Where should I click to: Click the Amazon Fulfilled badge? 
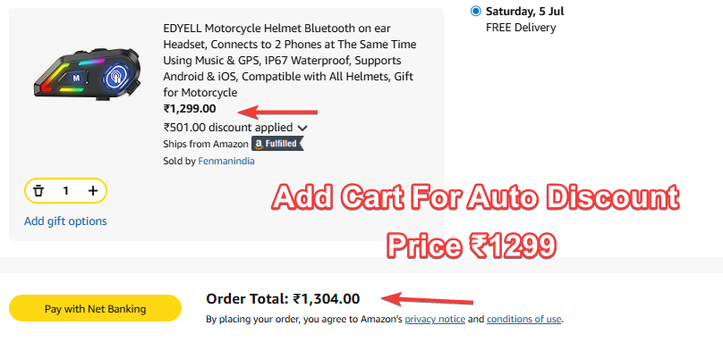click(x=277, y=144)
